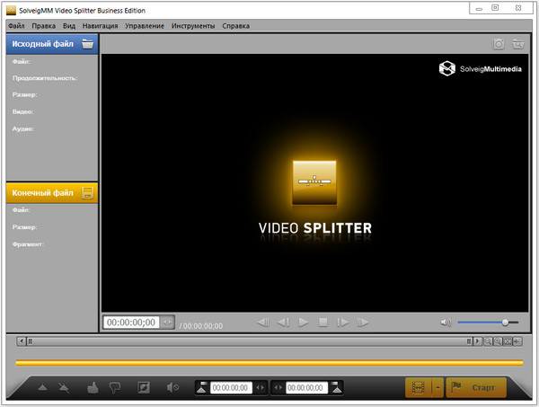
Task: Open the Инструменты menu
Action: tap(194, 26)
